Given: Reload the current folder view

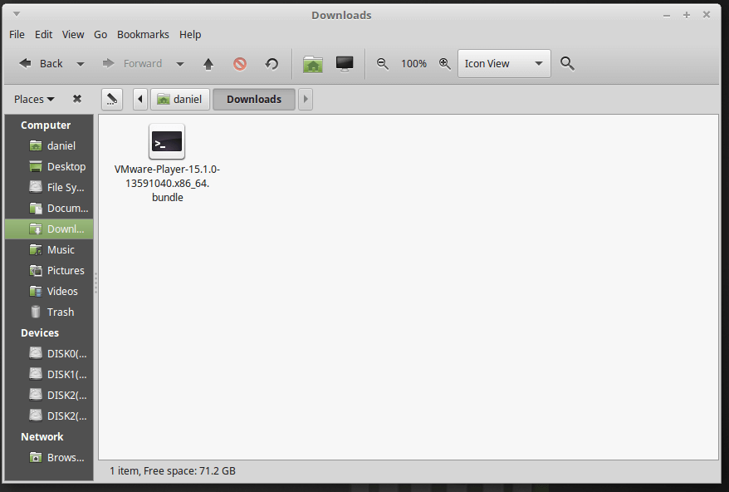Looking at the screenshot, I should (x=272, y=64).
